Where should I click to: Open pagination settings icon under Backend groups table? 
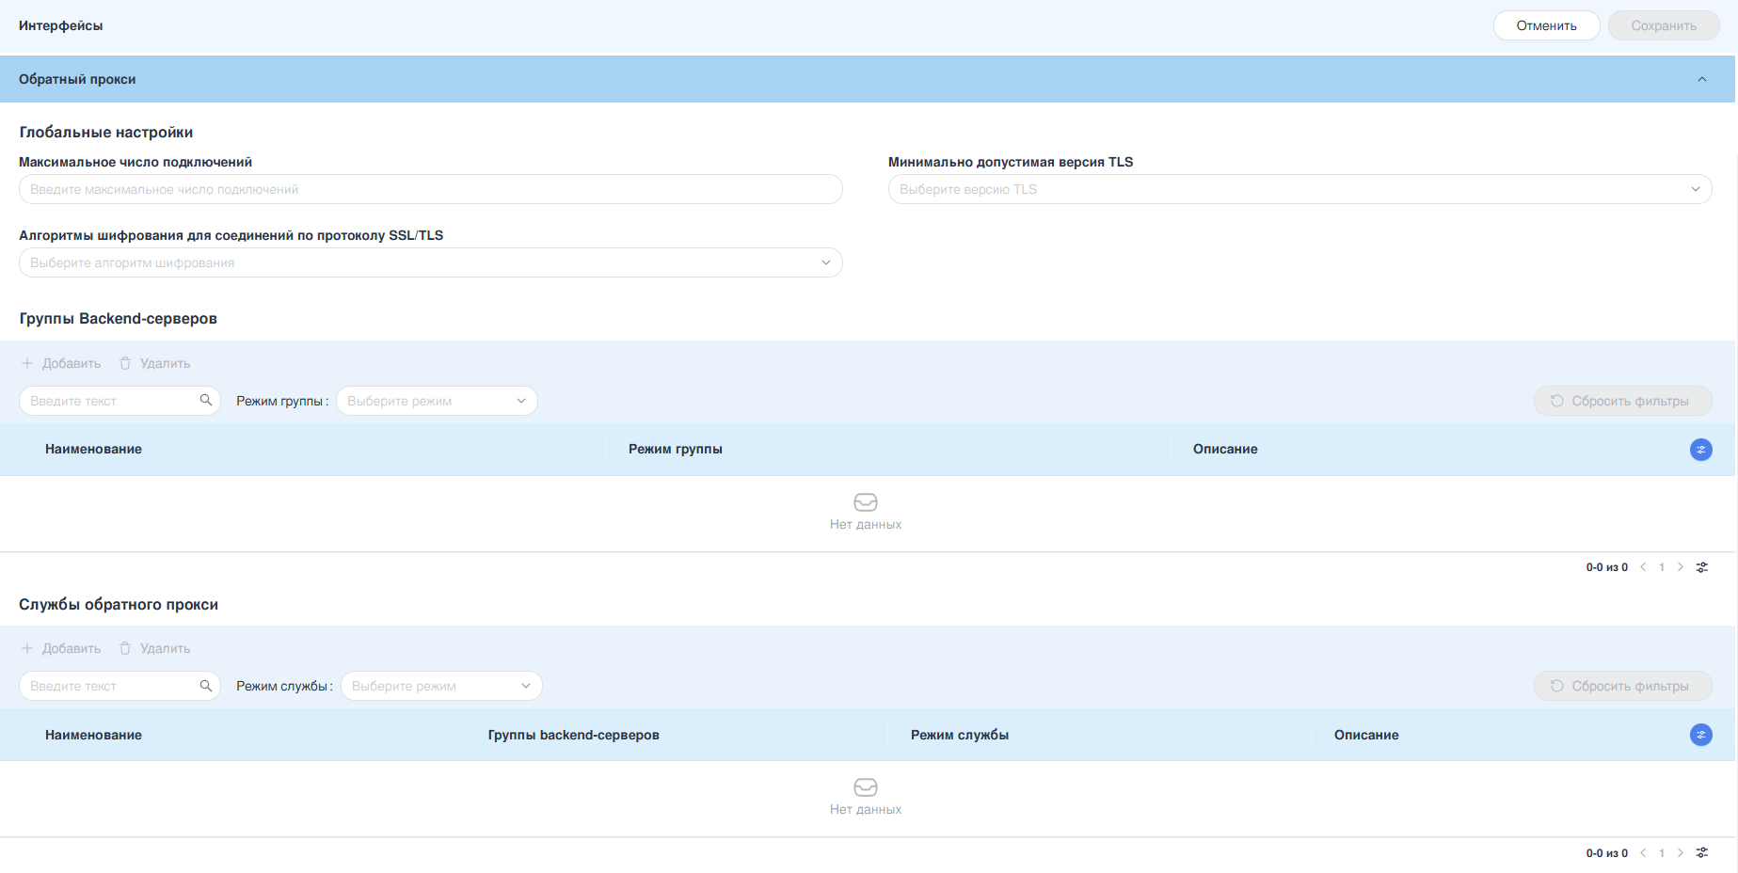(x=1702, y=567)
